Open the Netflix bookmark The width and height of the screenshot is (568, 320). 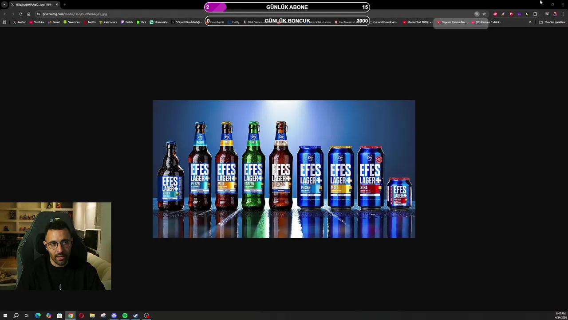90,22
